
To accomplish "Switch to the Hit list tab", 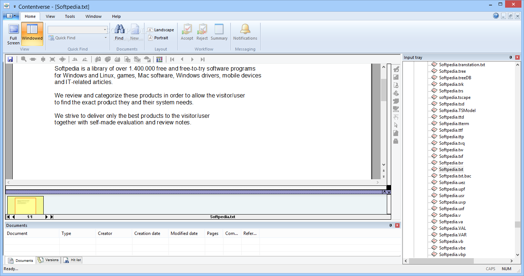I will (72, 260).
